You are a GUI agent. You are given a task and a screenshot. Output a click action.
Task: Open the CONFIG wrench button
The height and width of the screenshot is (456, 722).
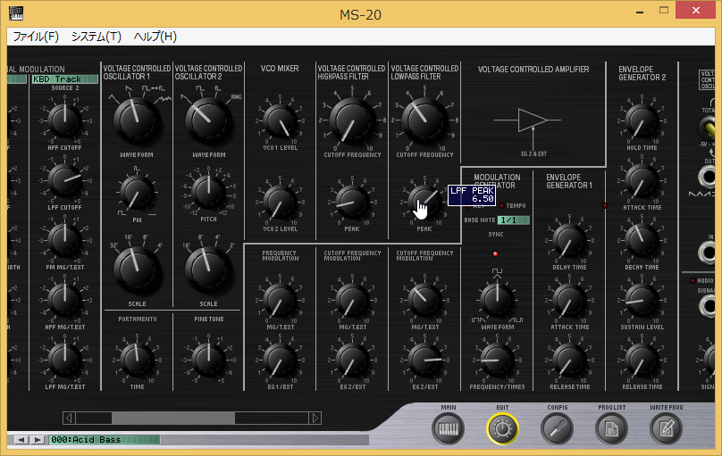click(x=557, y=429)
